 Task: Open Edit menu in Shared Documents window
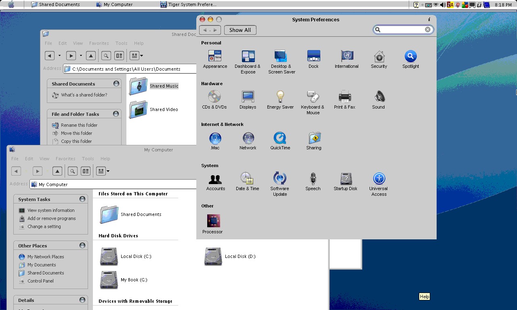(63, 43)
